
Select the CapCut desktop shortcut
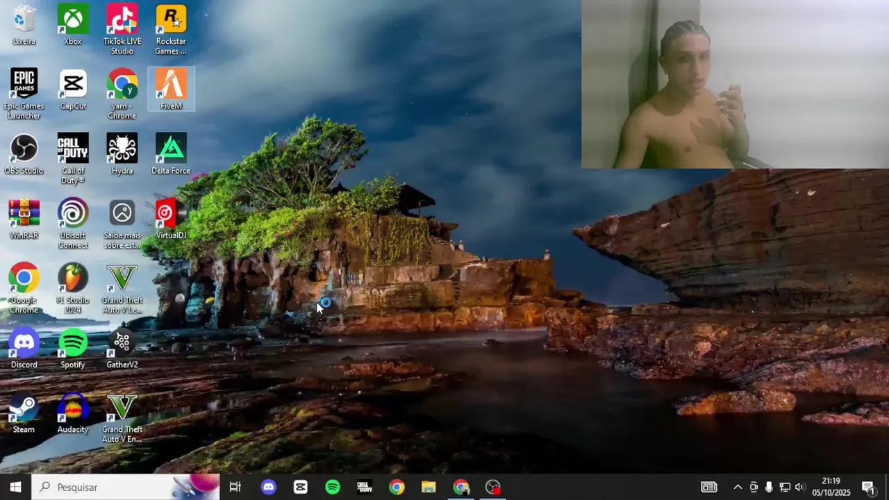click(x=73, y=90)
